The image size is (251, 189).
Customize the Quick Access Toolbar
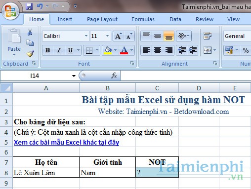(75, 6)
